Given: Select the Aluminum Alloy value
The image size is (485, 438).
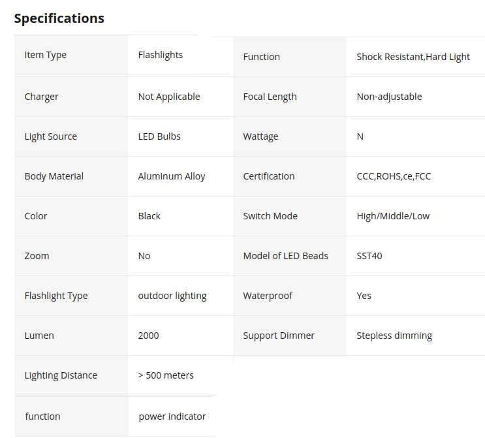Looking at the screenshot, I should coord(172,176).
